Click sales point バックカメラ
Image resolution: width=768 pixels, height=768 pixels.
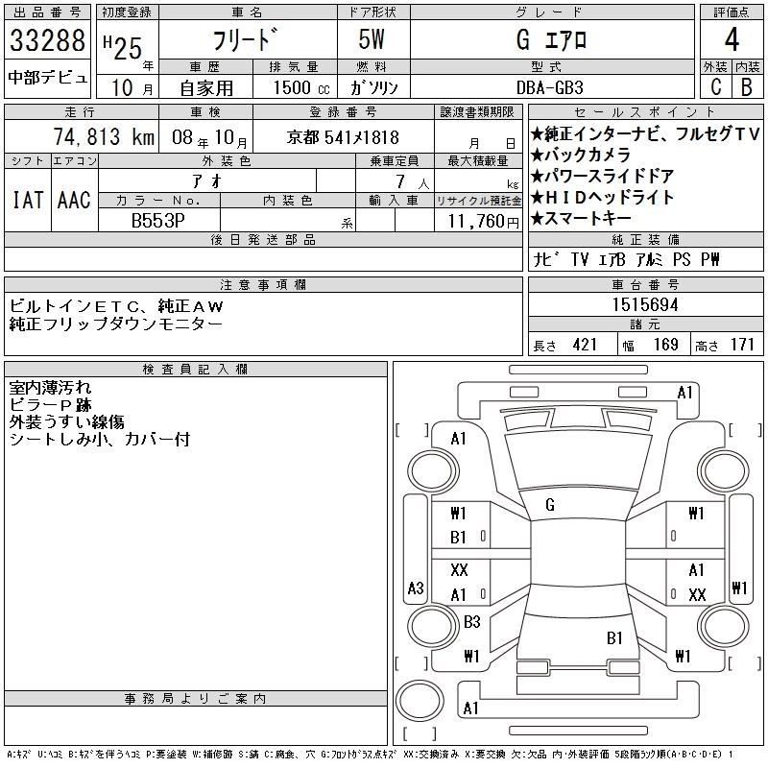tap(581, 155)
